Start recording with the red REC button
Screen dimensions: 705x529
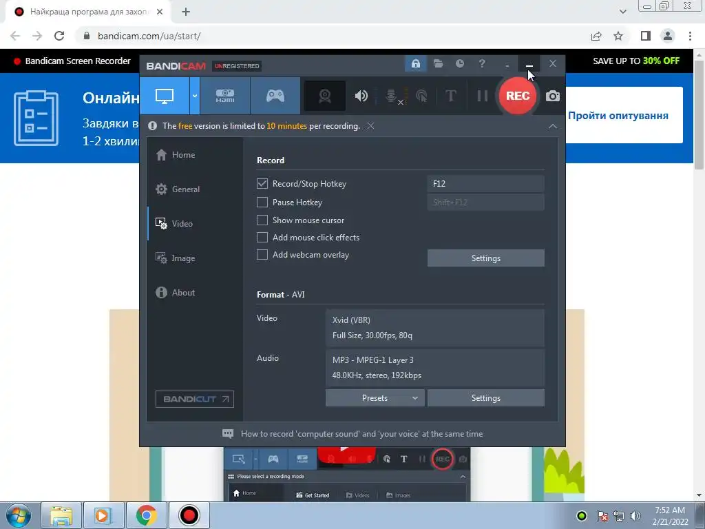tap(518, 96)
